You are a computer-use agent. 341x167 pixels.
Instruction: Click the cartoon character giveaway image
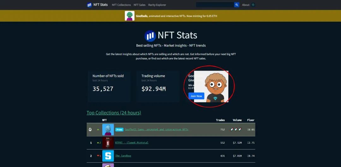211,86
